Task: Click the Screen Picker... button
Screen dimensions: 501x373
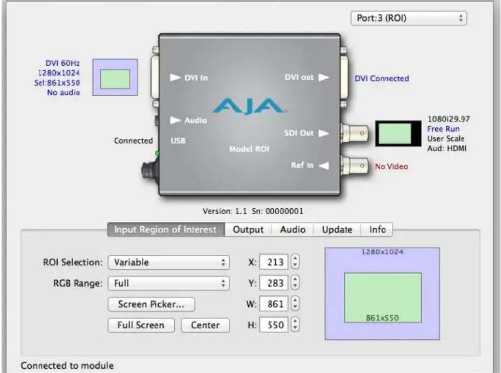Action: click(151, 304)
